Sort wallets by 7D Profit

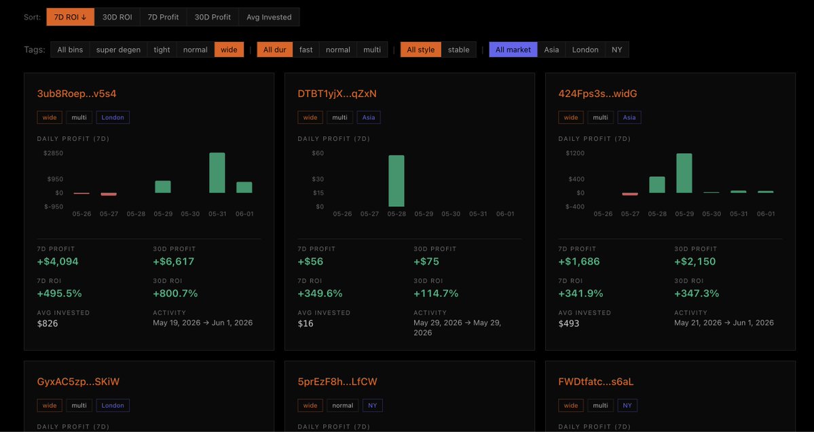pyautogui.click(x=163, y=17)
